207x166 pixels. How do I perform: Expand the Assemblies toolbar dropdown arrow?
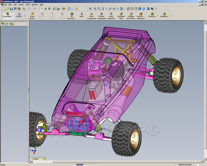point(13,16)
